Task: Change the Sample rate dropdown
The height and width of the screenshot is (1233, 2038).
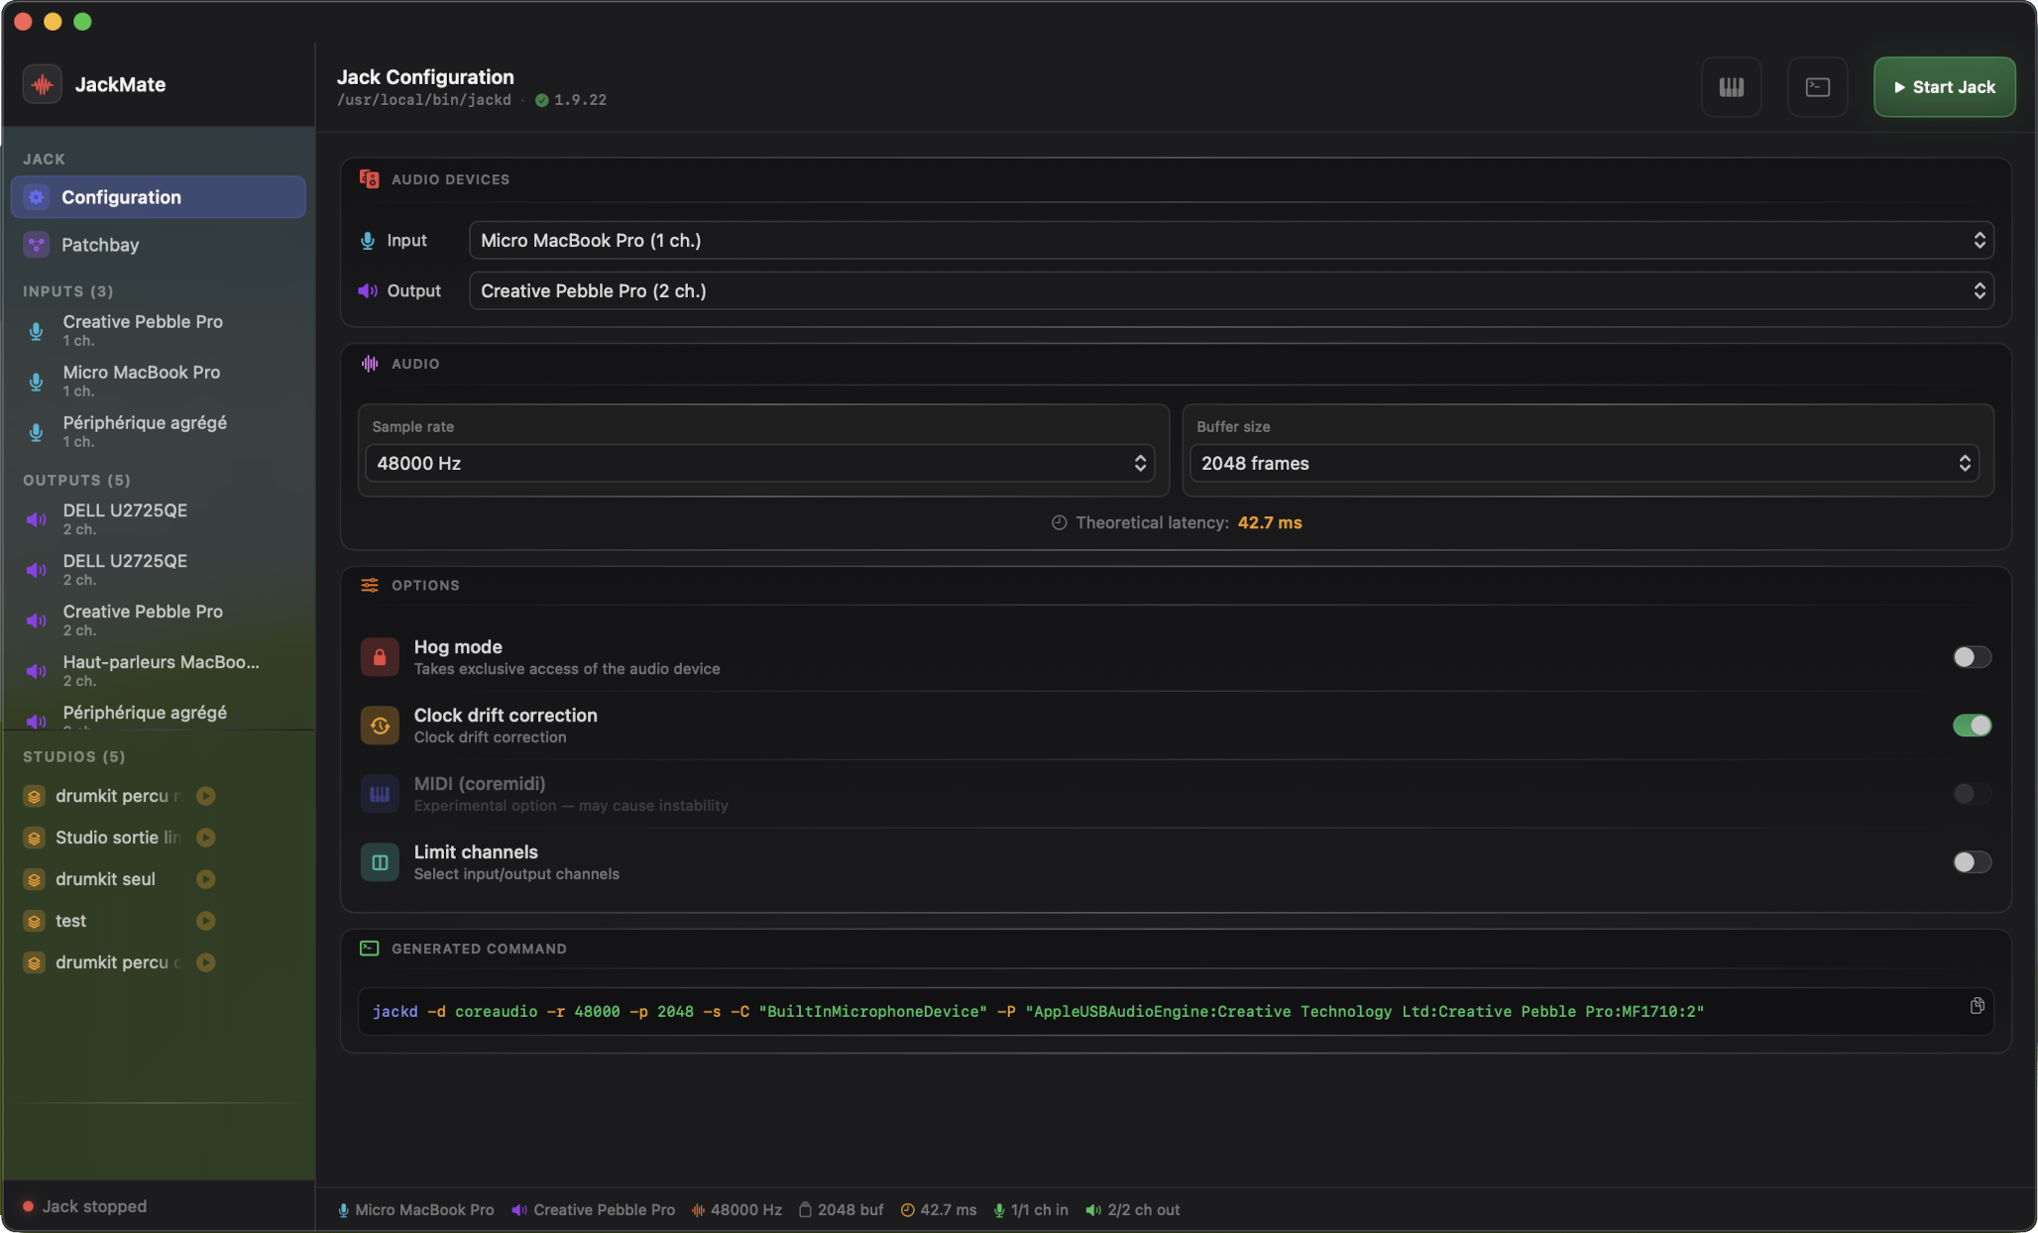Action: (760, 464)
